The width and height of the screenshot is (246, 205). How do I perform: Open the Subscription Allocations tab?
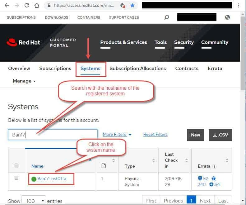point(137,69)
